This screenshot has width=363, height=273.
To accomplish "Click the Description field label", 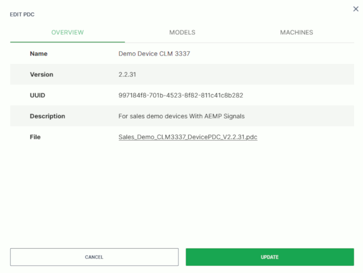I will 47,116.
